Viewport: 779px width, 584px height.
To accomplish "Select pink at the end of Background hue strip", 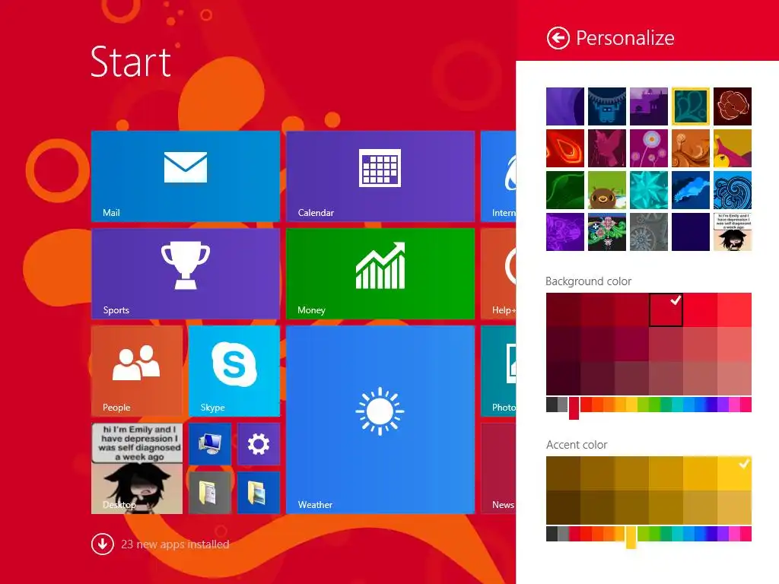I will tap(746, 405).
